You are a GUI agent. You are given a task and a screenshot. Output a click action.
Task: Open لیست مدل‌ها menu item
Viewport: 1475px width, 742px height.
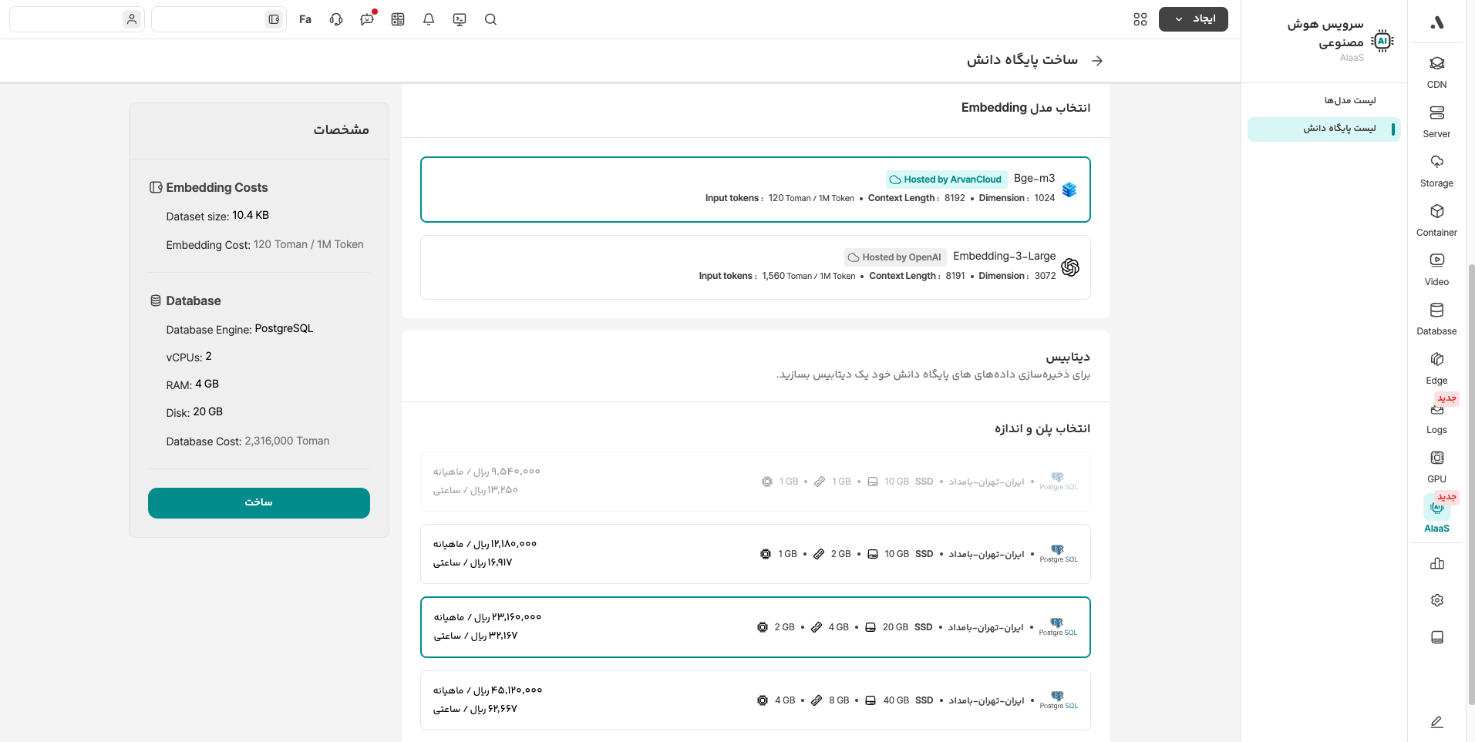coord(1349,100)
